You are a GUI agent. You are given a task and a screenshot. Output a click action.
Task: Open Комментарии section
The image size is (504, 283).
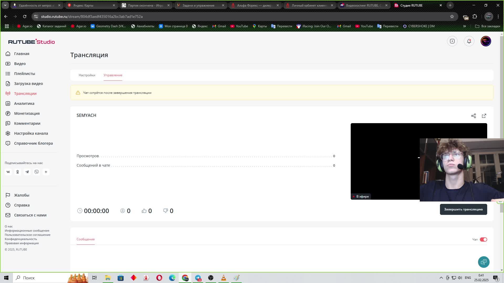click(23, 123)
